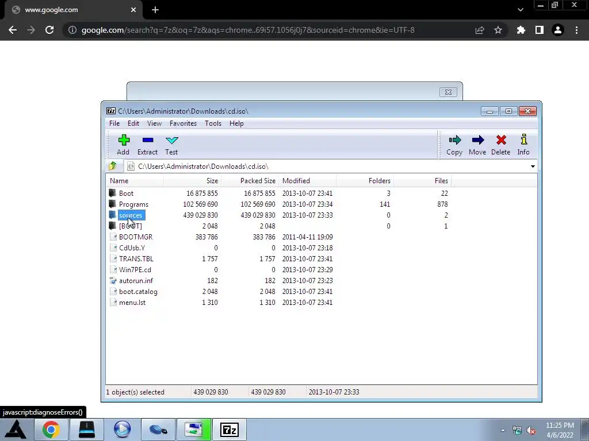Expand Chrome's tab search chevron
This screenshot has width=589, height=441.
tap(520, 10)
